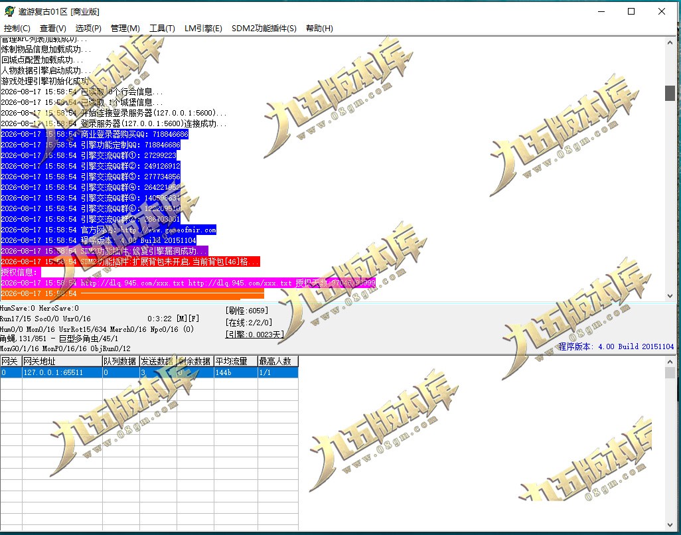
Task: Click the 引擎交流QQ群①: 27299223 line
Action: pyautogui.click(x=88, y=155)
